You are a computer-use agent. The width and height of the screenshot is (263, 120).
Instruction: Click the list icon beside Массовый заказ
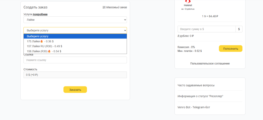click(104, 7)
